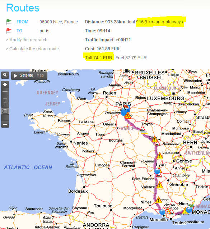
Task: Click the warning triangle near Troyes
Action: click(143, 129)
